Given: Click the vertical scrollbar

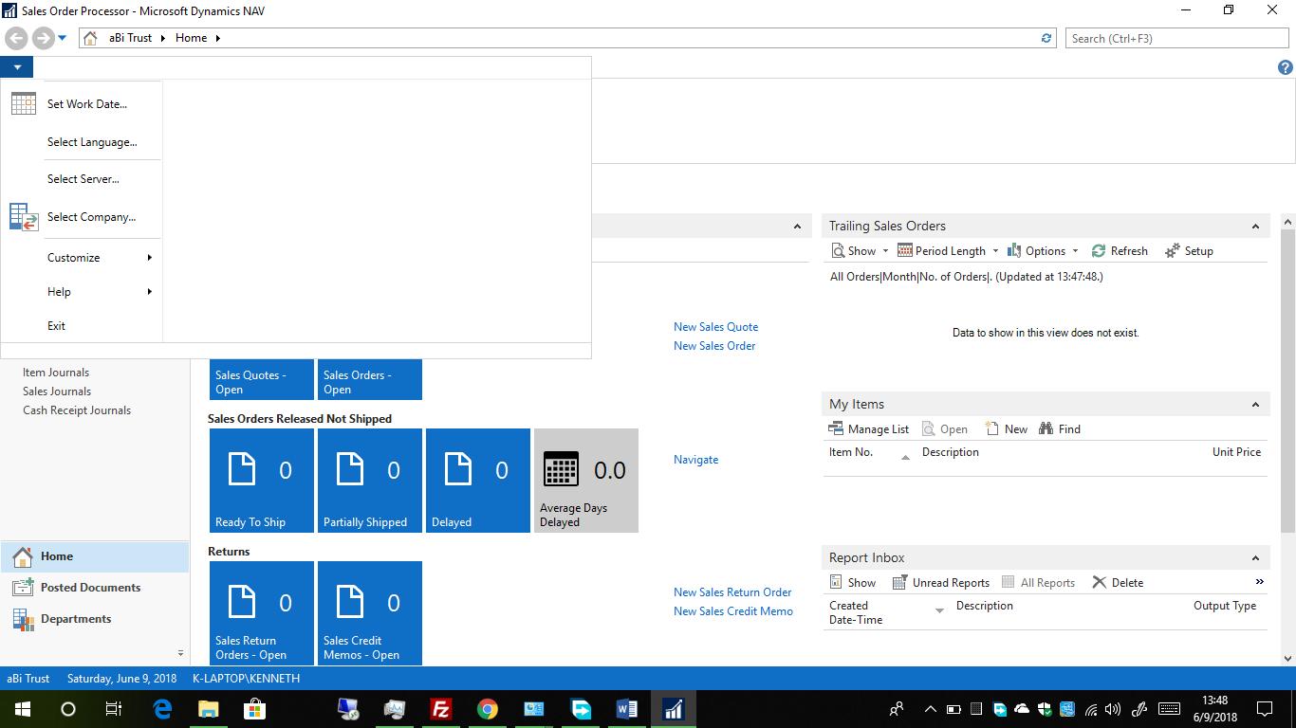Looking at the screenshot, I should (1287, 379).
